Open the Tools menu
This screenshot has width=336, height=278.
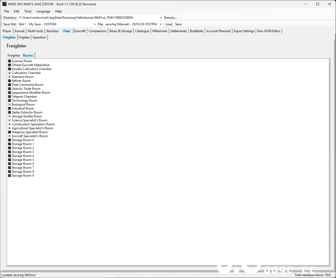(x=28, y=11)
